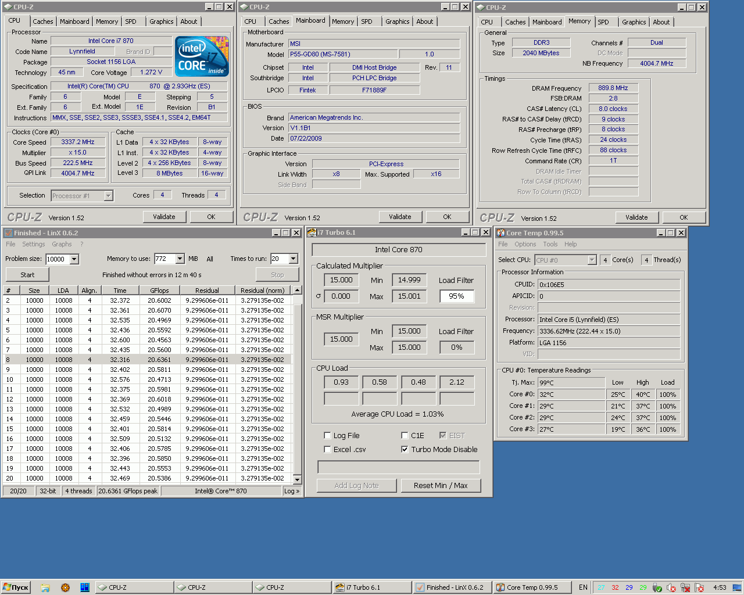Toggle the C1E checkbox
This screenshot has width=744, height=595.
coord(405,435)
